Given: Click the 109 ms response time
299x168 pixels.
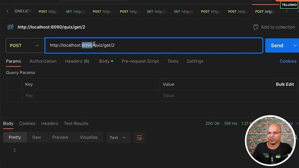Looking at the screenshot, I should click(x=230, y=123).
